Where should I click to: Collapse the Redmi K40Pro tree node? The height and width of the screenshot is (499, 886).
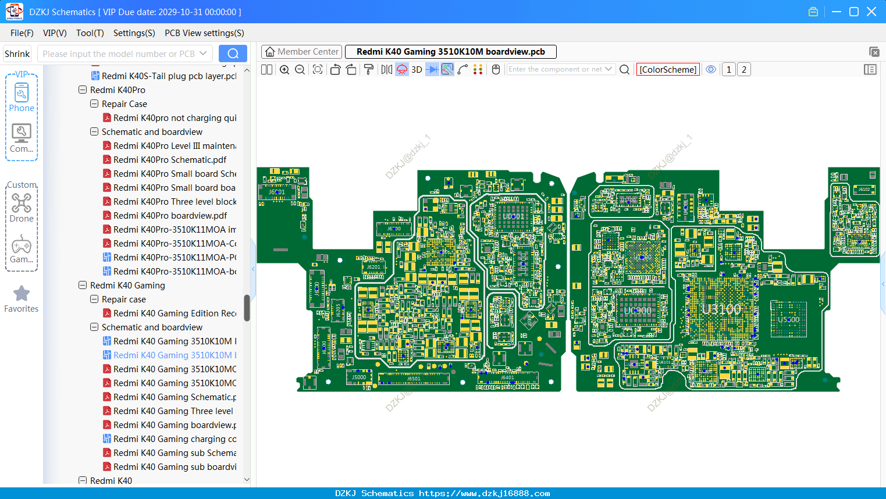[83, 90]
